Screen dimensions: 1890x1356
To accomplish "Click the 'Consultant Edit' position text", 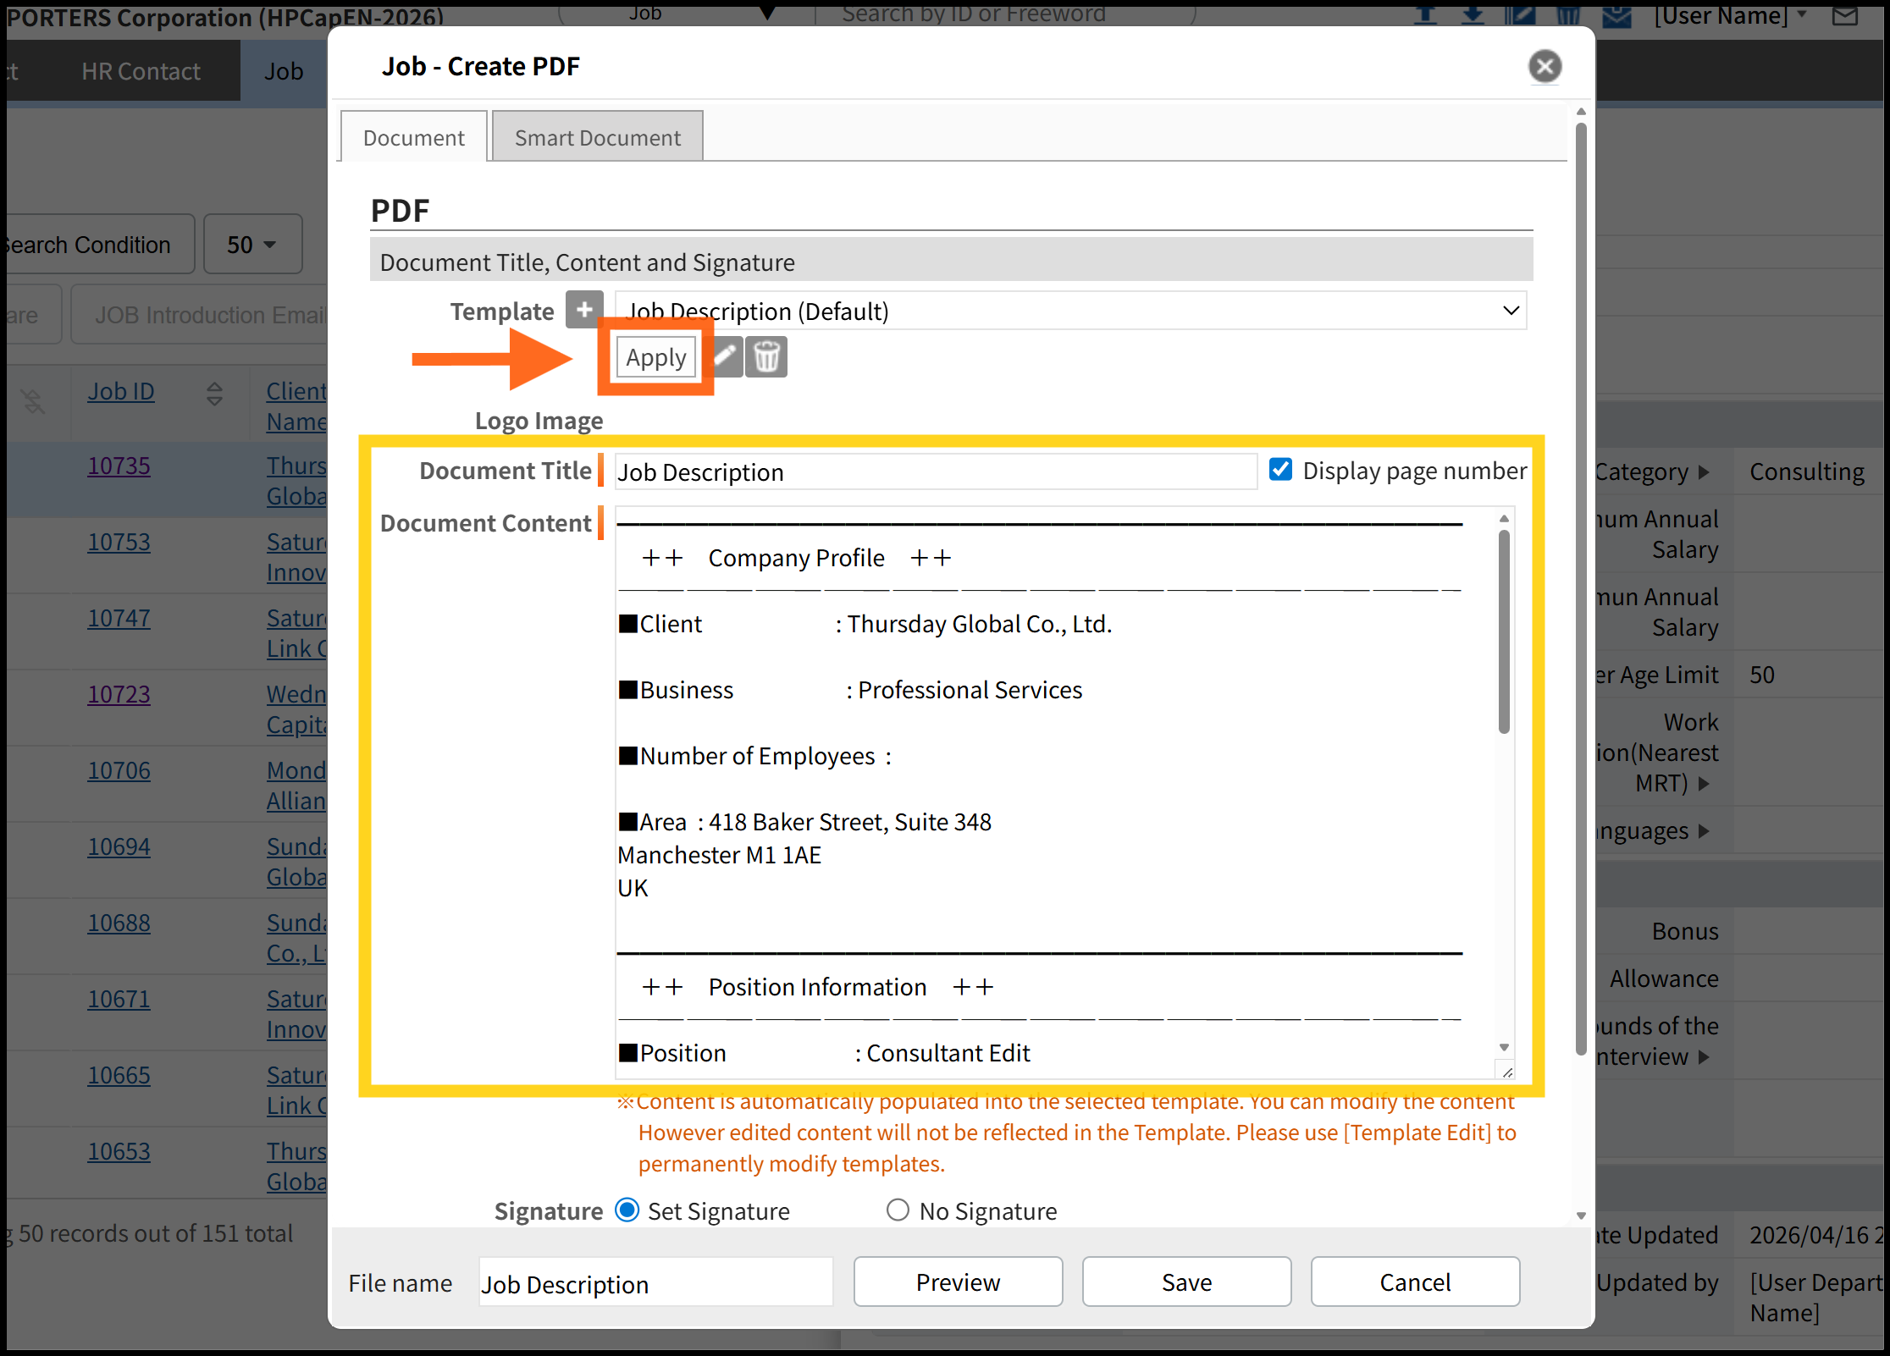I will (x=948, y=1053).
